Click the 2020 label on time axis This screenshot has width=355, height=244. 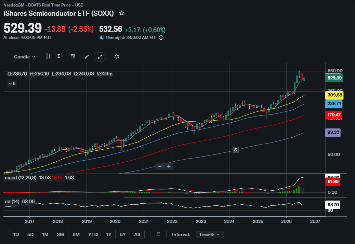115,221
